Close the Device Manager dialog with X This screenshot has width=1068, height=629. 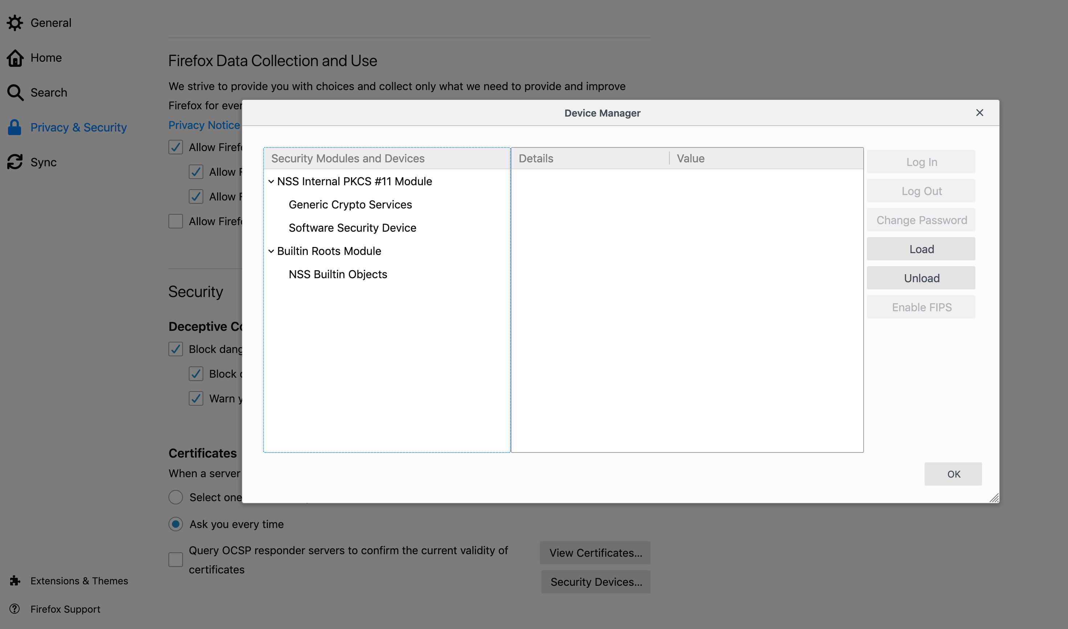[979, 113]
